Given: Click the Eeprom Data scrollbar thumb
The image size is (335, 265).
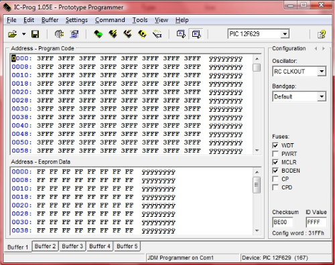Looking at the screenshot, I should pyautogui.click(x=257, y=185).
